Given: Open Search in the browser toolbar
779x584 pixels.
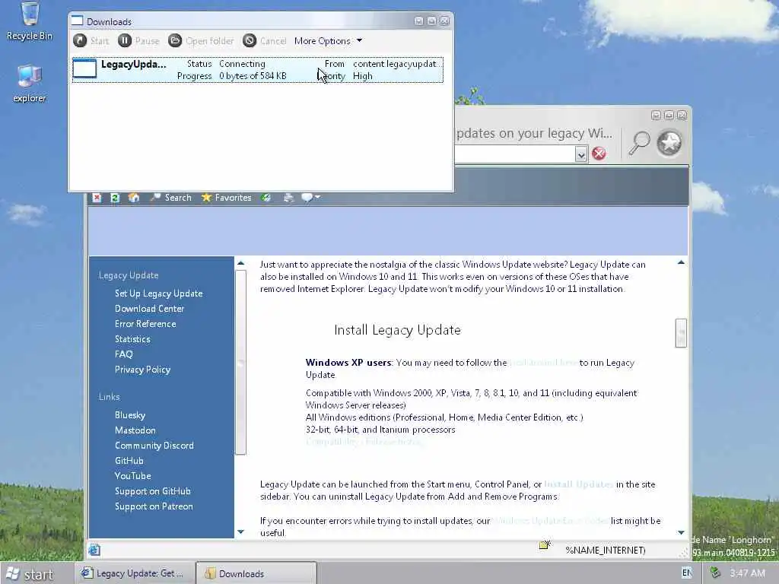Looking at the screenshot, I should [x=171, y=198].
